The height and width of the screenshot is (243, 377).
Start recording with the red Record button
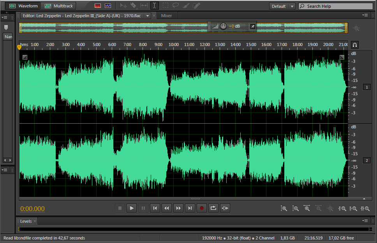pyautogui.click(x=202, y=208)
